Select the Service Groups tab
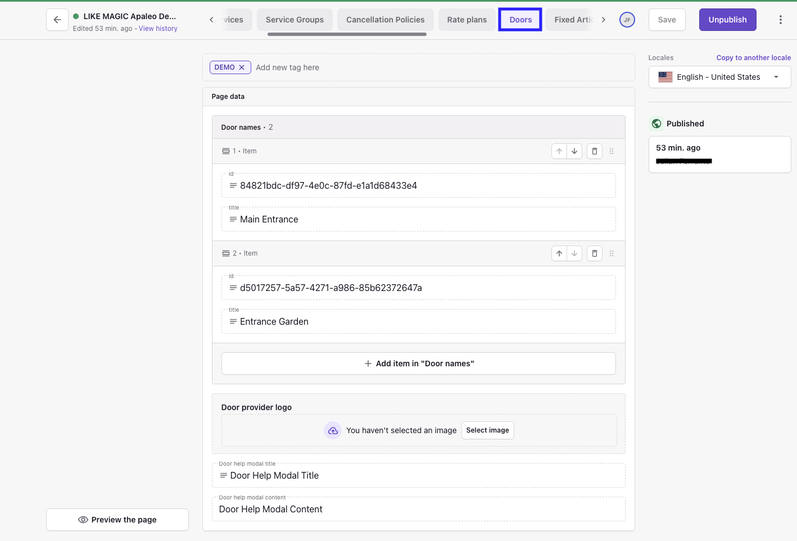 point(295,20)
